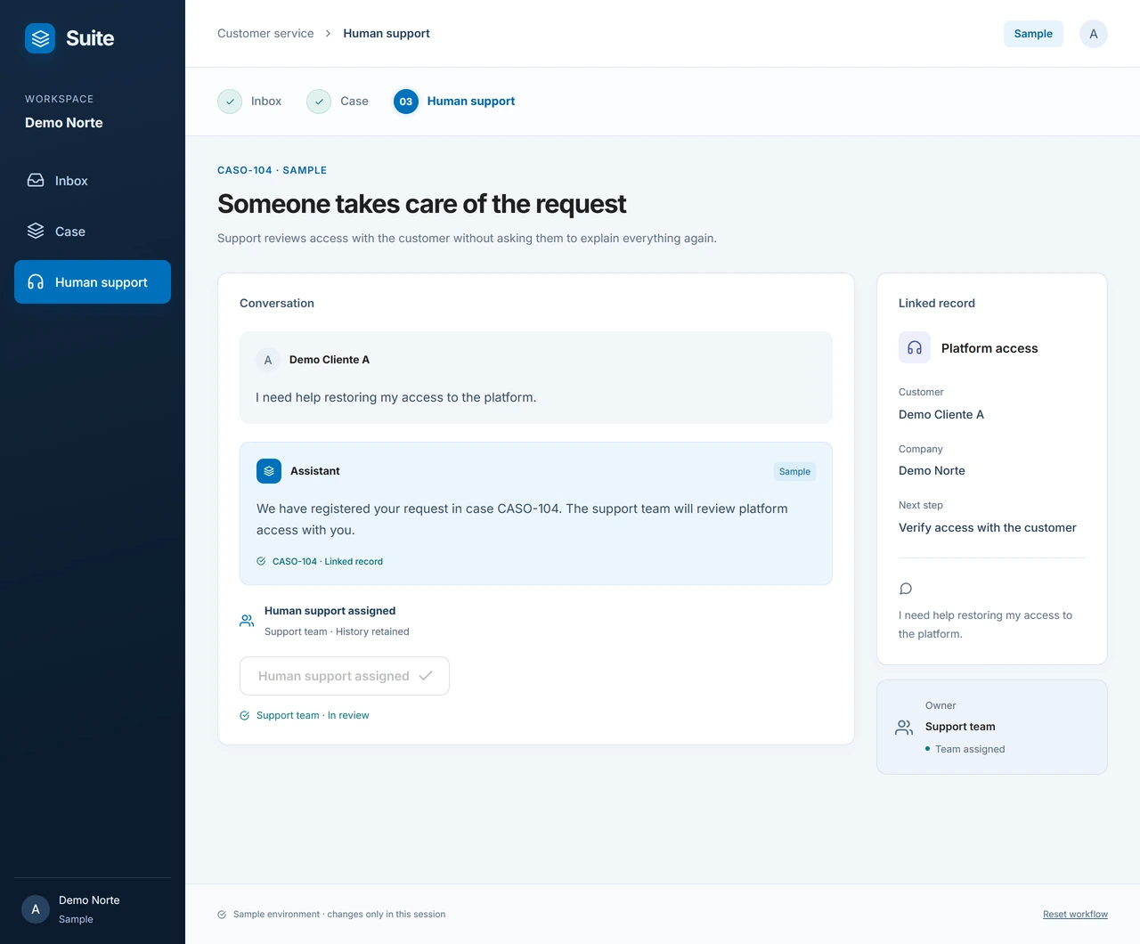Click the Suite logo icon
1140x944 pixels.
click(40, 38)
